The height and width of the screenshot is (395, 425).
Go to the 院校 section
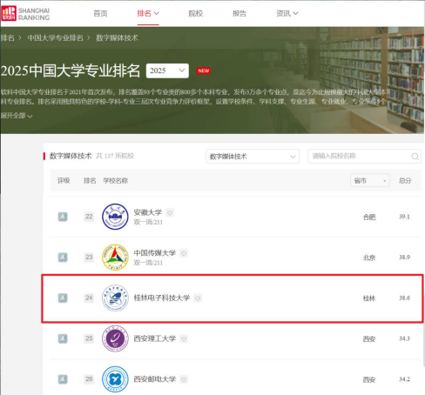pos(195,13)
